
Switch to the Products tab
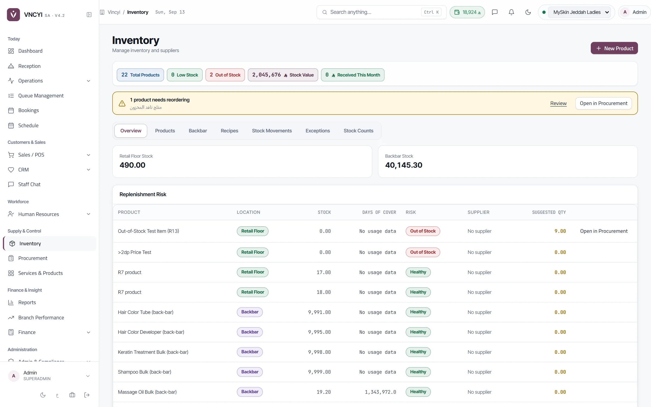pos(165,131)
